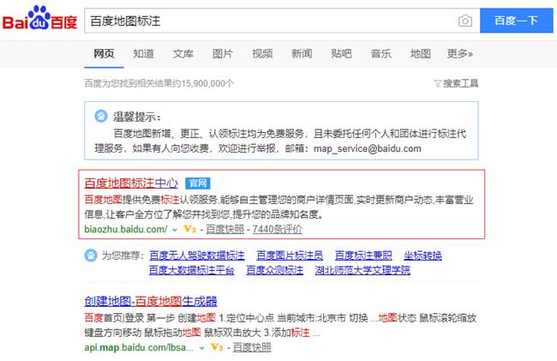Focus the search box containing 百度地图标注
The height and width of the screenshot is (361, 557).
pos(282,21)
